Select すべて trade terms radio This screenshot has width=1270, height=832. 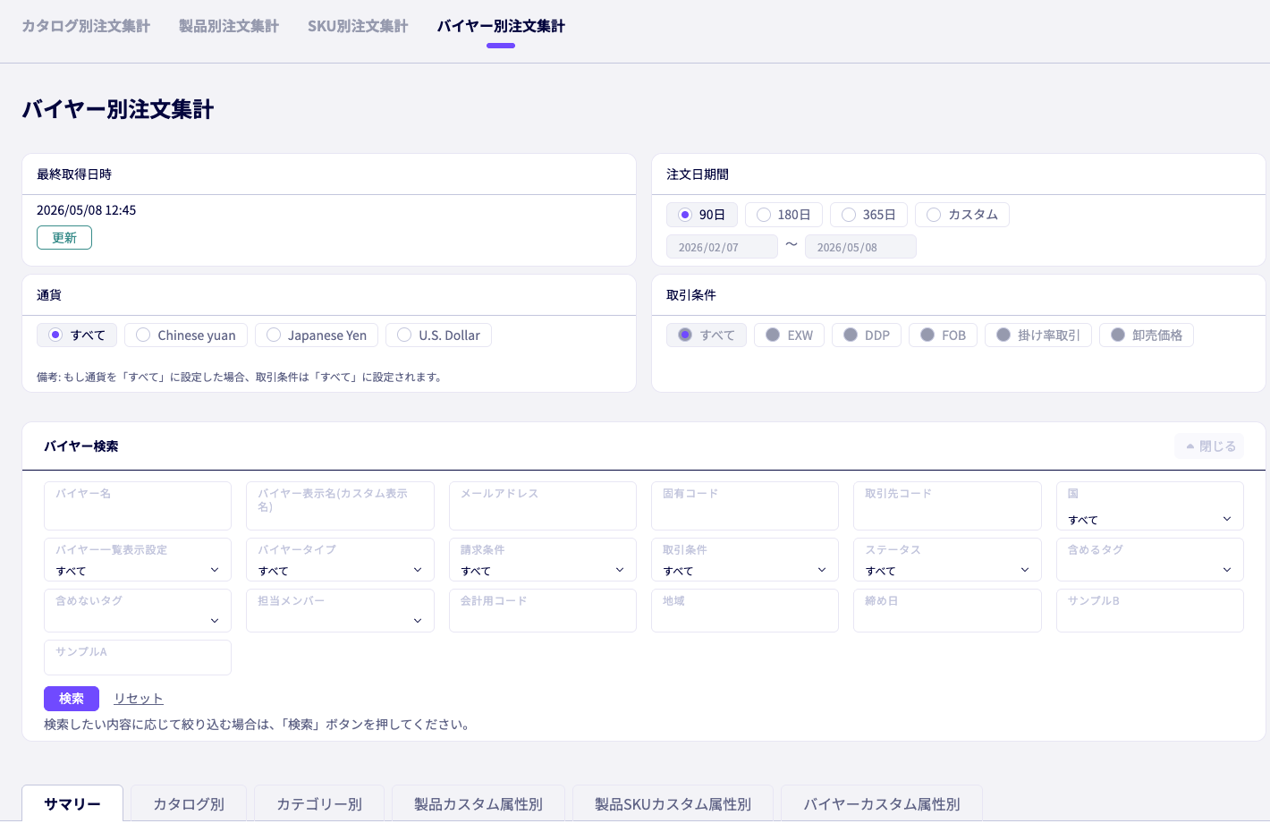click(x=707, y=335)
